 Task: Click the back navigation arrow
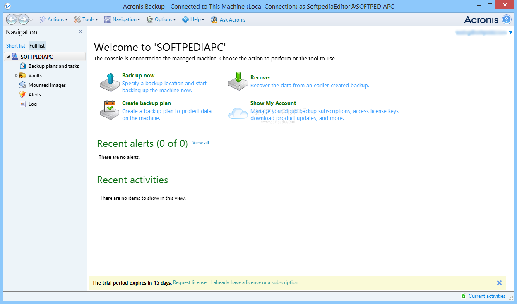click(11, 19)
